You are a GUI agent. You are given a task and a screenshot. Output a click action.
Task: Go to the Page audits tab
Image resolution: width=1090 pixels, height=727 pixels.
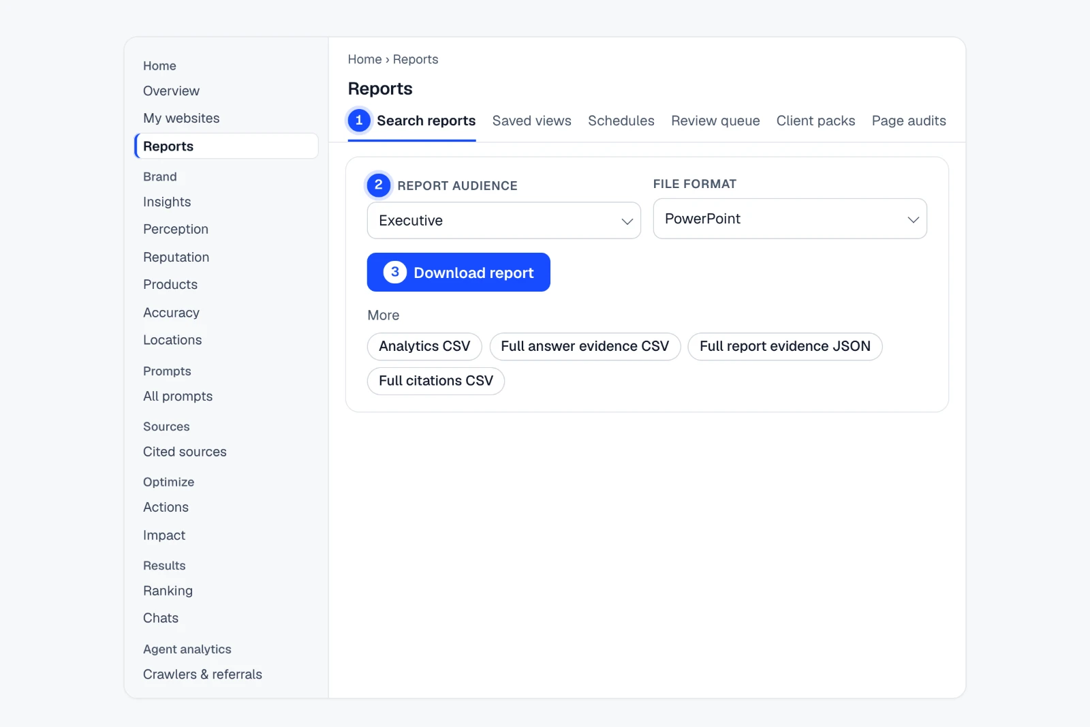click(909, 121)
